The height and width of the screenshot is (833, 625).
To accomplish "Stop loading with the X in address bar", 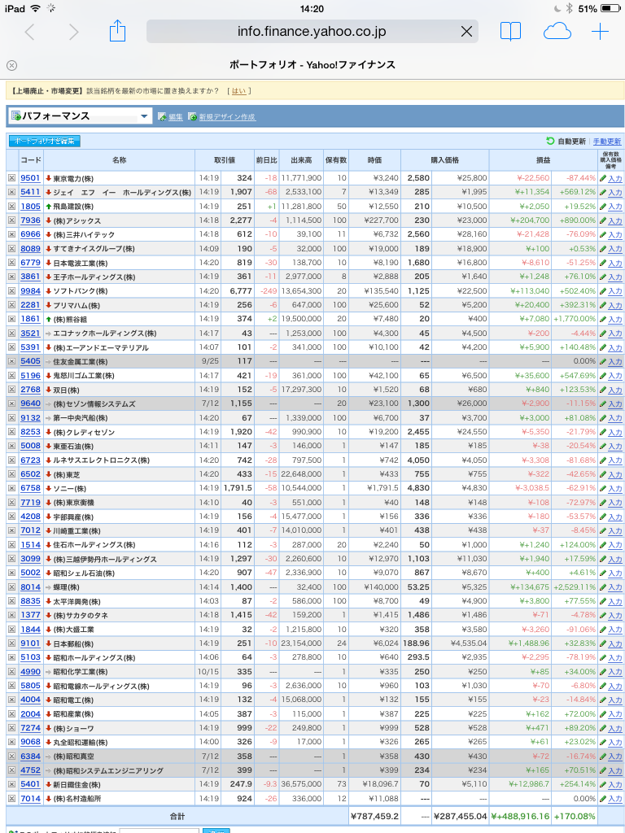I will (466, 32).
